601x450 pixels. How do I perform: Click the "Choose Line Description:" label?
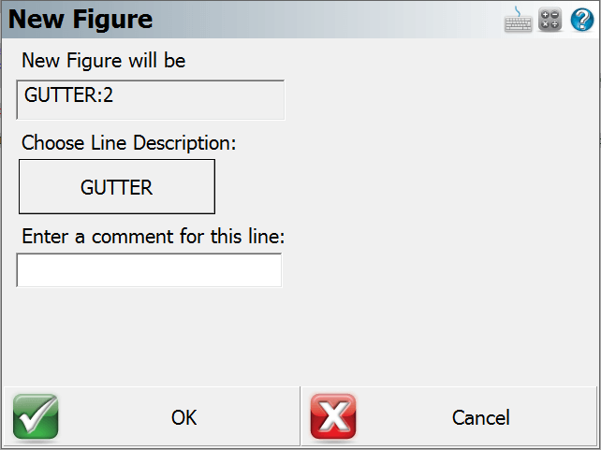[x=129, y=143]
